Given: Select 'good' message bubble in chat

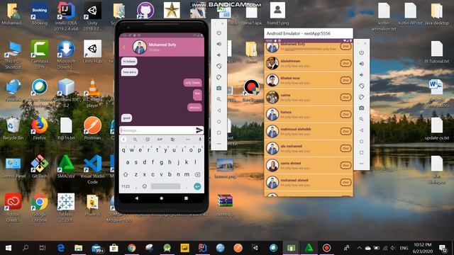Looking at the screenshot, I should [126, 118].
